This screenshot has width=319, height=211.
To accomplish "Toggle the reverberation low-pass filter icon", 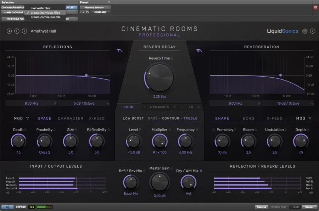I will pyautogui.click(x=199, y=51).
